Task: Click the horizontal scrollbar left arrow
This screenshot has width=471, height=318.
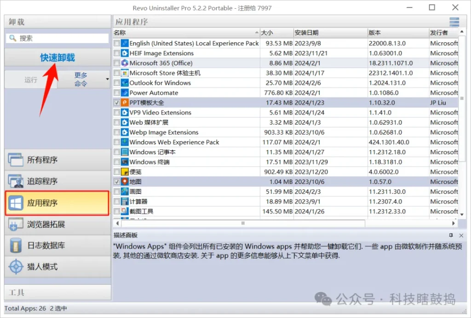Action: click(x=117, y=223)
